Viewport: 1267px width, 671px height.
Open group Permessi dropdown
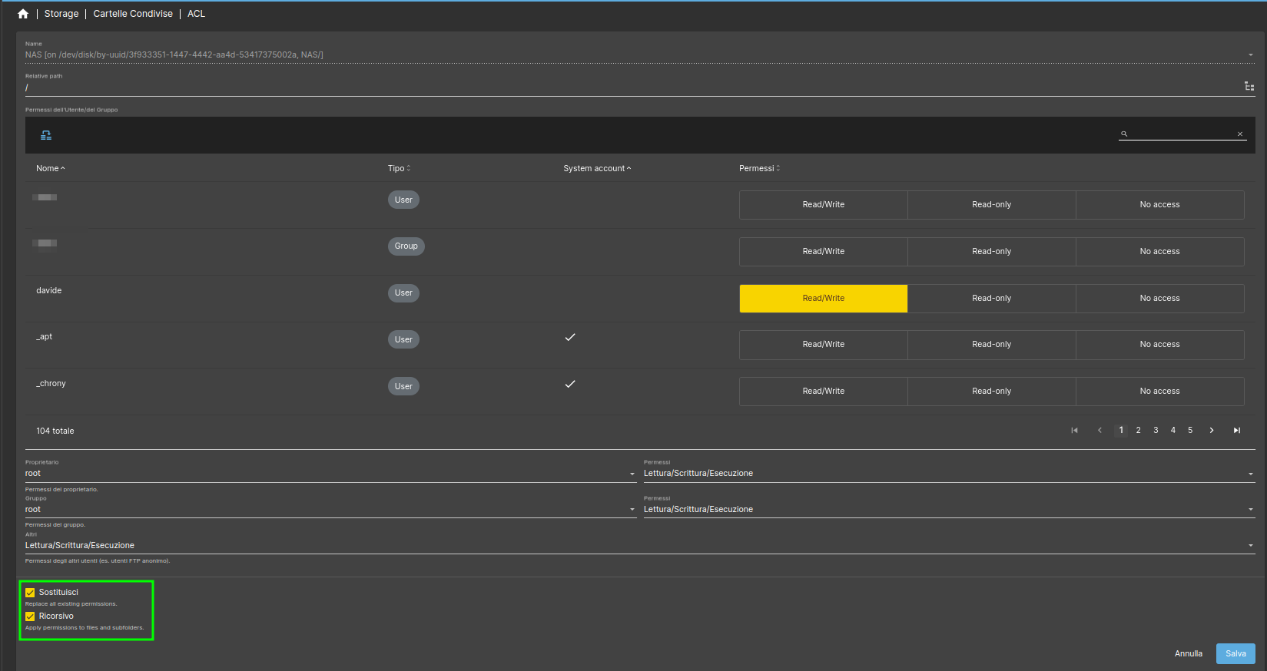(950, 510)
